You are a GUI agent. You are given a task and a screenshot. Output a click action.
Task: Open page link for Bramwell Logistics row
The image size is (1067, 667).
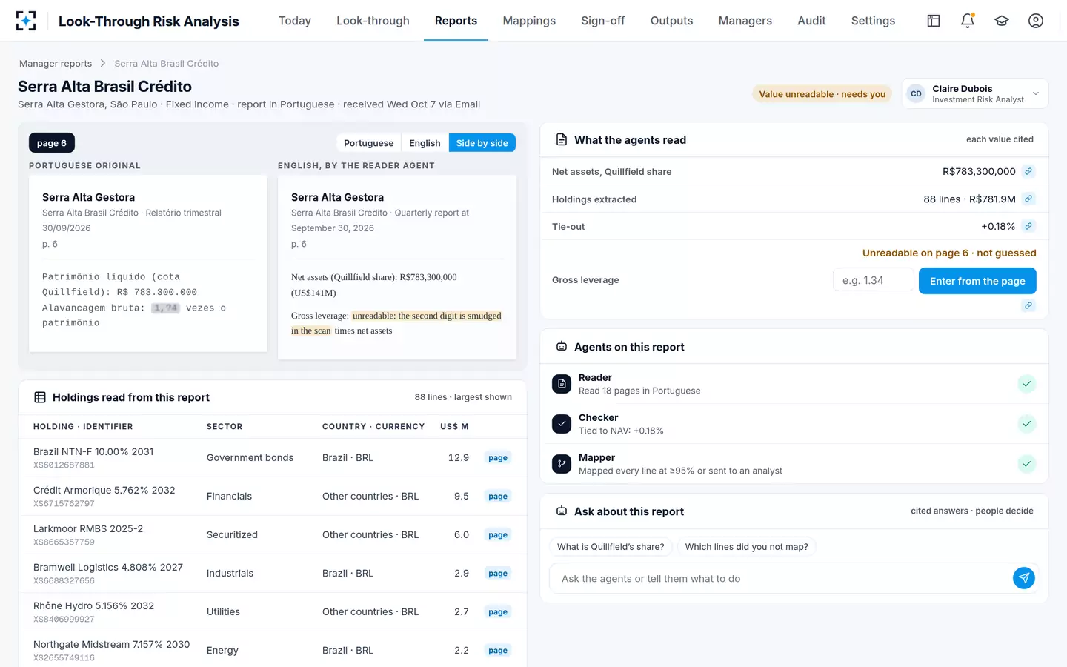coord(498,574)
